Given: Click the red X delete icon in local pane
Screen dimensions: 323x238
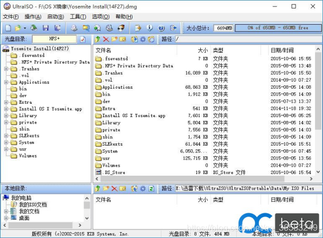Looking at the screenshot, I should [114, 189].
